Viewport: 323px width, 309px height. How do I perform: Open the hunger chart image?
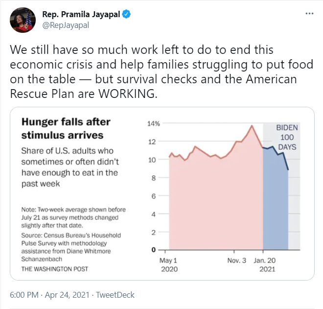click(x=162, y=193)
